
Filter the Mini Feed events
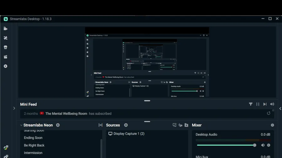[251, 104]
